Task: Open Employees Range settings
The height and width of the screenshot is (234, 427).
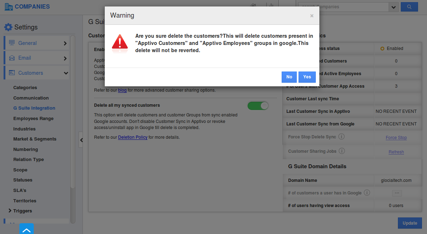Action: 33,118
